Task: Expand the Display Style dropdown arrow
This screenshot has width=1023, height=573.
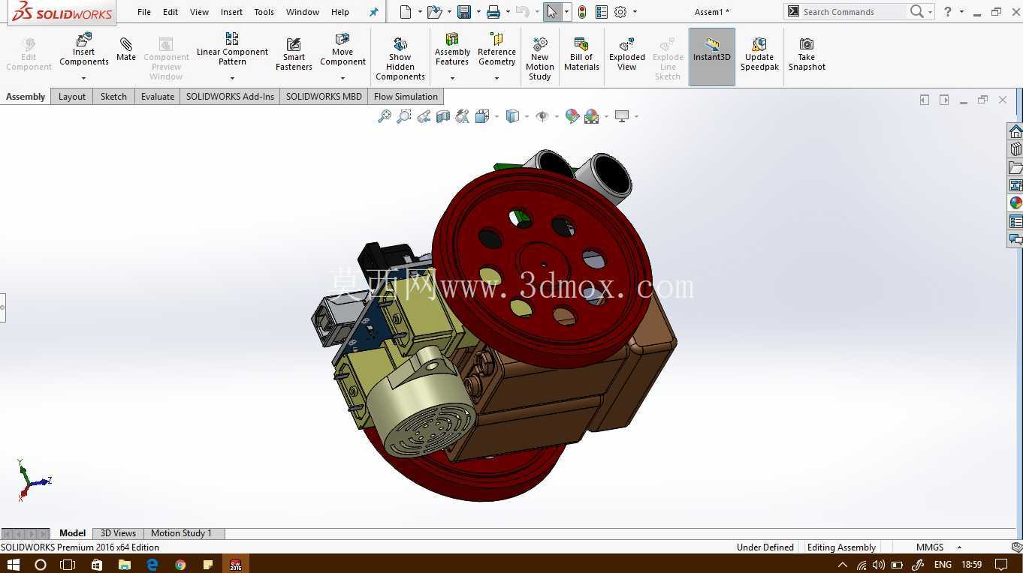Action: point(527,116)
